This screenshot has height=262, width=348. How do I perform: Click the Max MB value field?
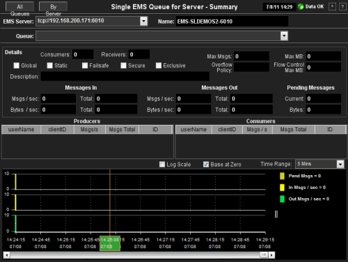[324, 56]
